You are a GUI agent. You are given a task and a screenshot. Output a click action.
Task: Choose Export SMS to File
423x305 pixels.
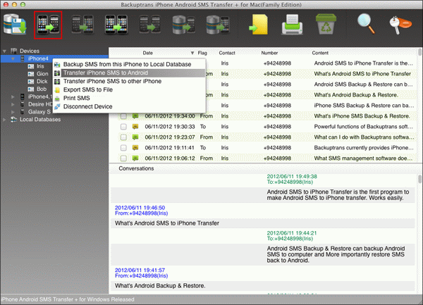pos(129,89)
